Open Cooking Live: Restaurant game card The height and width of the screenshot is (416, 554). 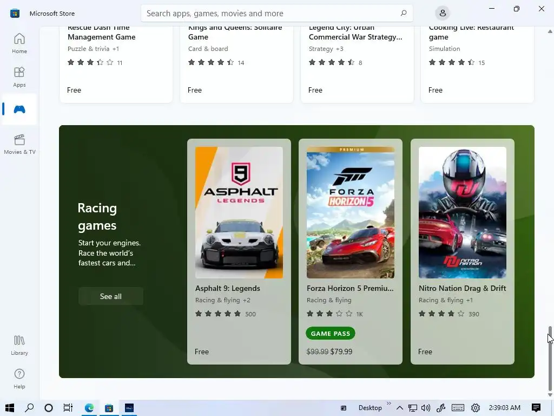477,64
